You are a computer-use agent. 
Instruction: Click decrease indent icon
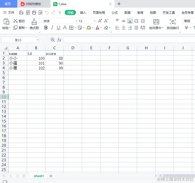coord(136,21)
